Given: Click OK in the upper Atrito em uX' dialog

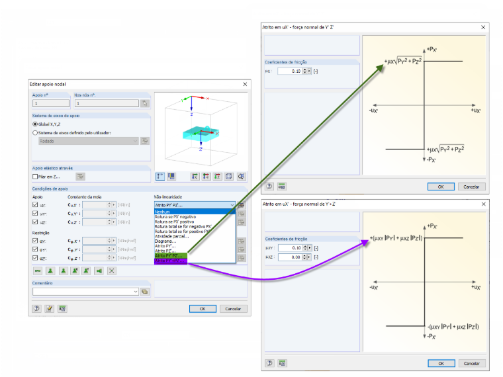Looking at the screenshot, I should point(441,187).
